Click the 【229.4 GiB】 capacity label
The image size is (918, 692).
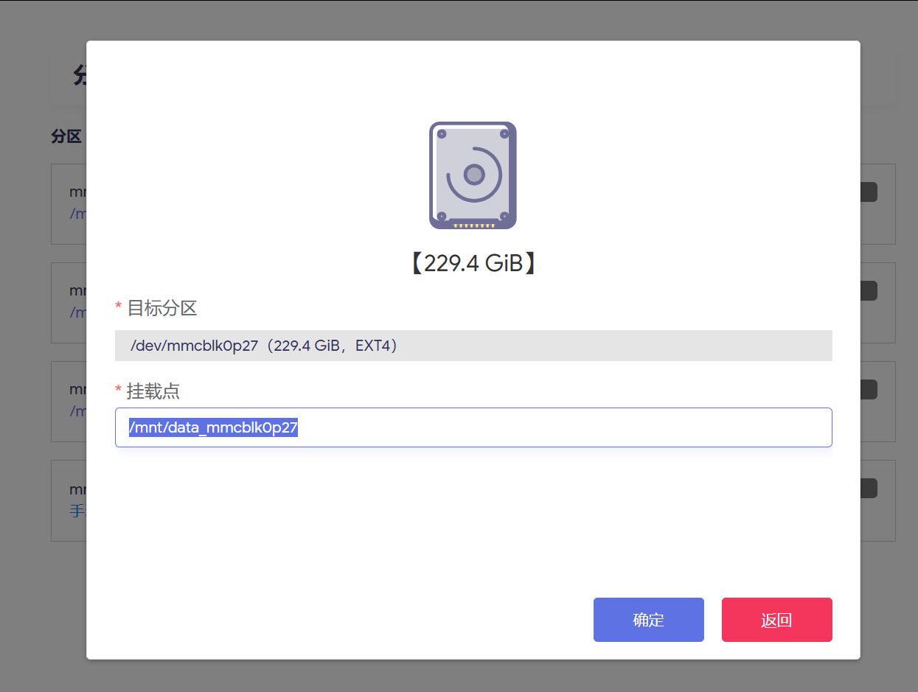click(x=473, y=264)
